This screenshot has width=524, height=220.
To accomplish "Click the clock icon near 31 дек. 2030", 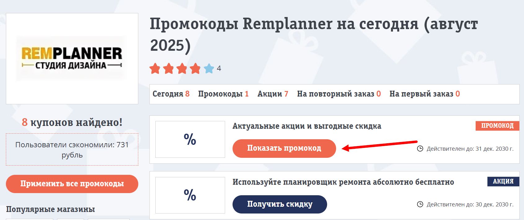I will 420,149.
